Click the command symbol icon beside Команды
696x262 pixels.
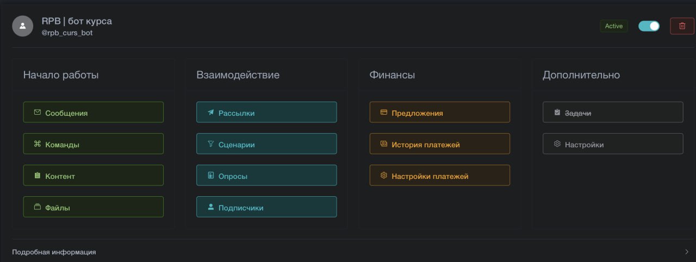[x=38, y=144]
